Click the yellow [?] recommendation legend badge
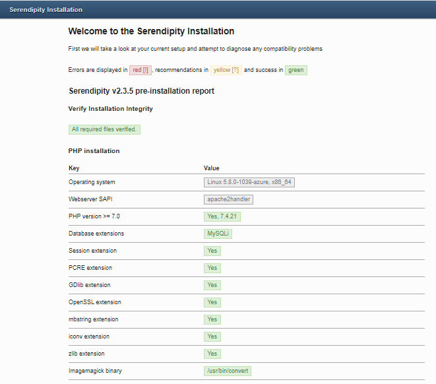The width and height of the screenshot is (436, 384). pos(226,70)
